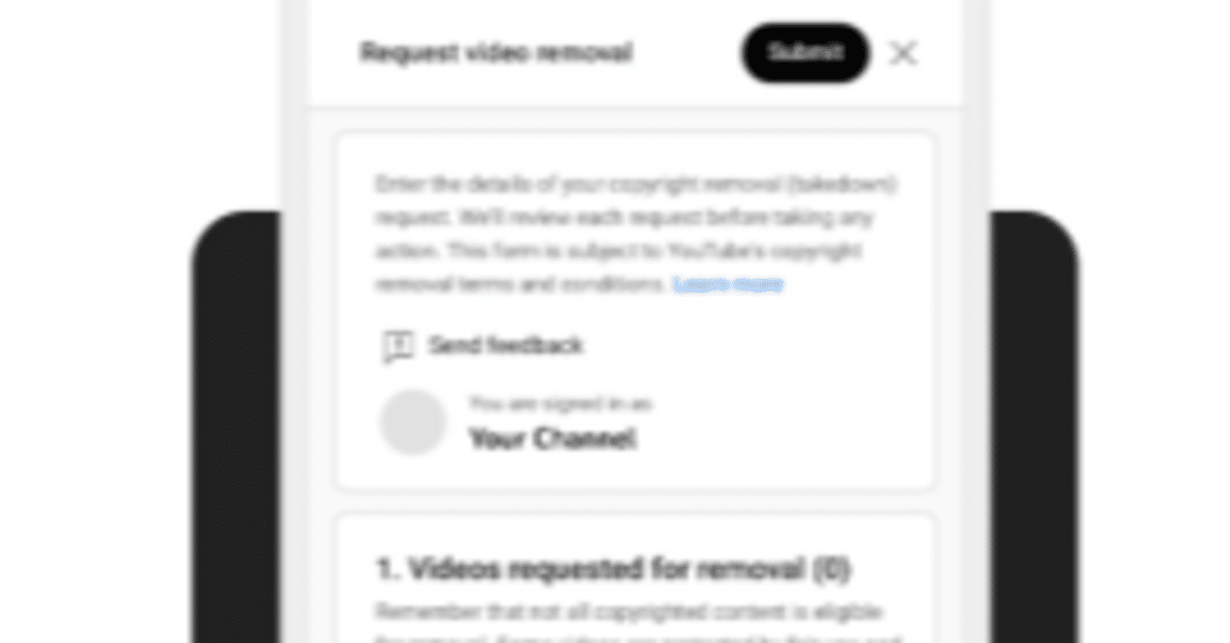Select the Your Channel account name
Screen dimensions: 1230x643
[x=553, y=439]
